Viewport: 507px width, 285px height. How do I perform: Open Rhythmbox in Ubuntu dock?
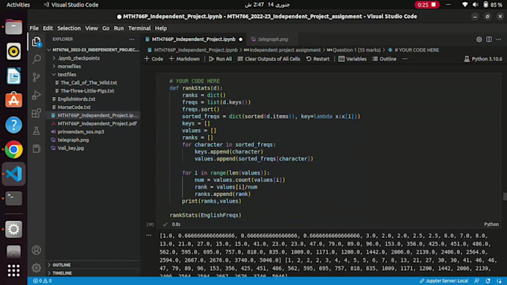13,51
